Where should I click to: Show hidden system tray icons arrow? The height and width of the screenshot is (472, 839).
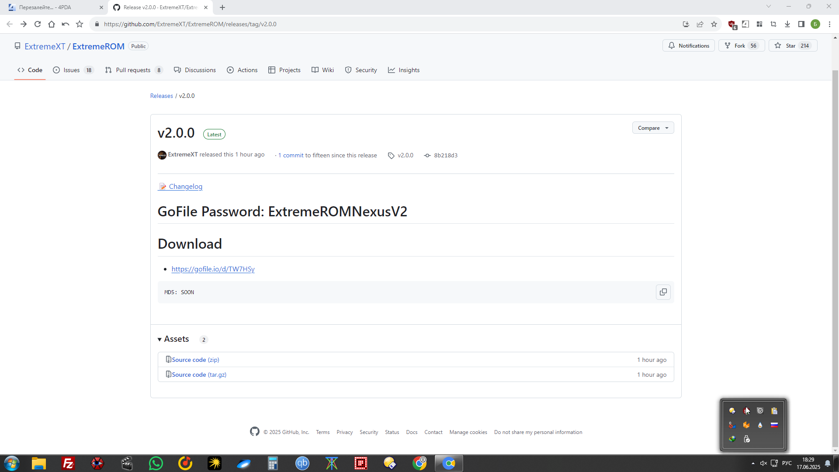[x=753, y=463]
